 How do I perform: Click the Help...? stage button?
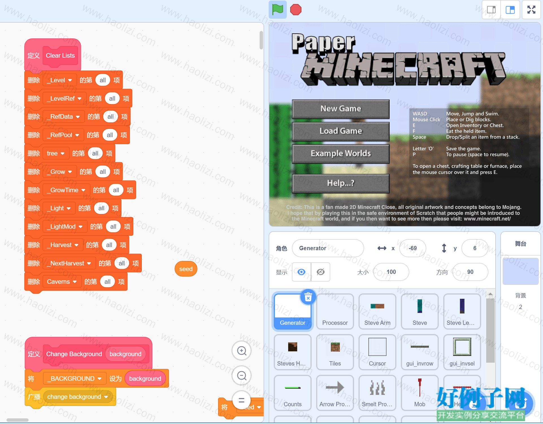coord(341,183)
